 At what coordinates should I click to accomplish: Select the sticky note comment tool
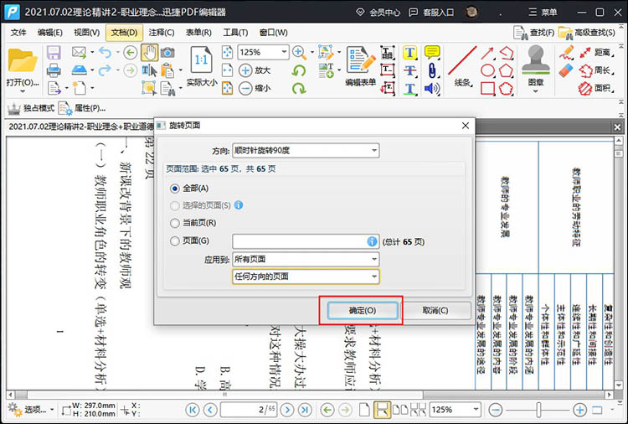[x=432, y=52]
